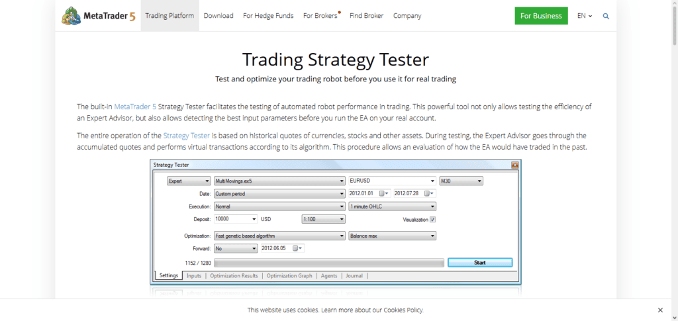The width and height of the screenshot is (678, 321).
Task: Open the Company menu item
Action: coord(407,15)
